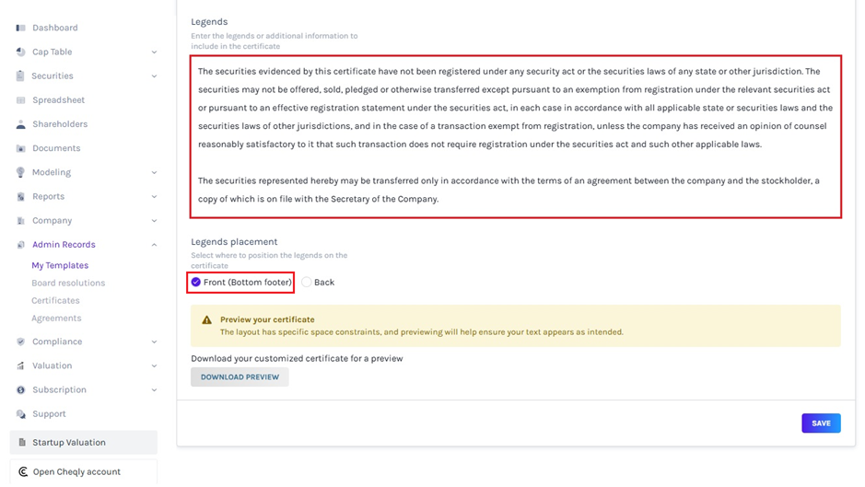
Task: Click the Dashboard icon in sidebar
Action: [21, 28]
